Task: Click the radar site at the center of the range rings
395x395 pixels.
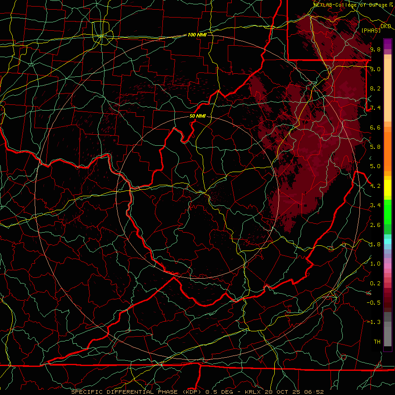Action: tap(198, 197)
